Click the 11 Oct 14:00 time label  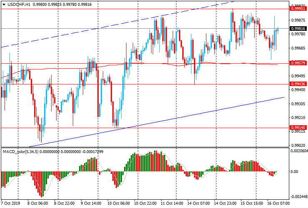[x=172, y=203]
